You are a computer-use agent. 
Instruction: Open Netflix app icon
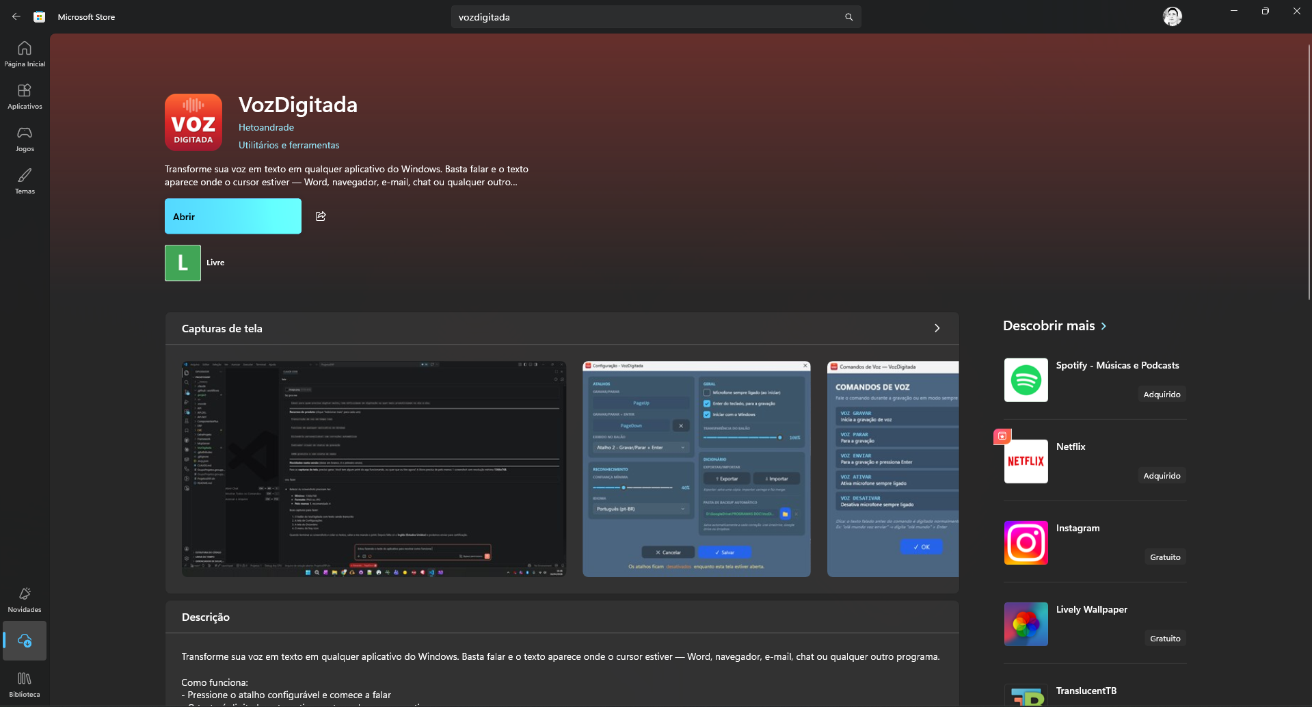pos(1026,462)
